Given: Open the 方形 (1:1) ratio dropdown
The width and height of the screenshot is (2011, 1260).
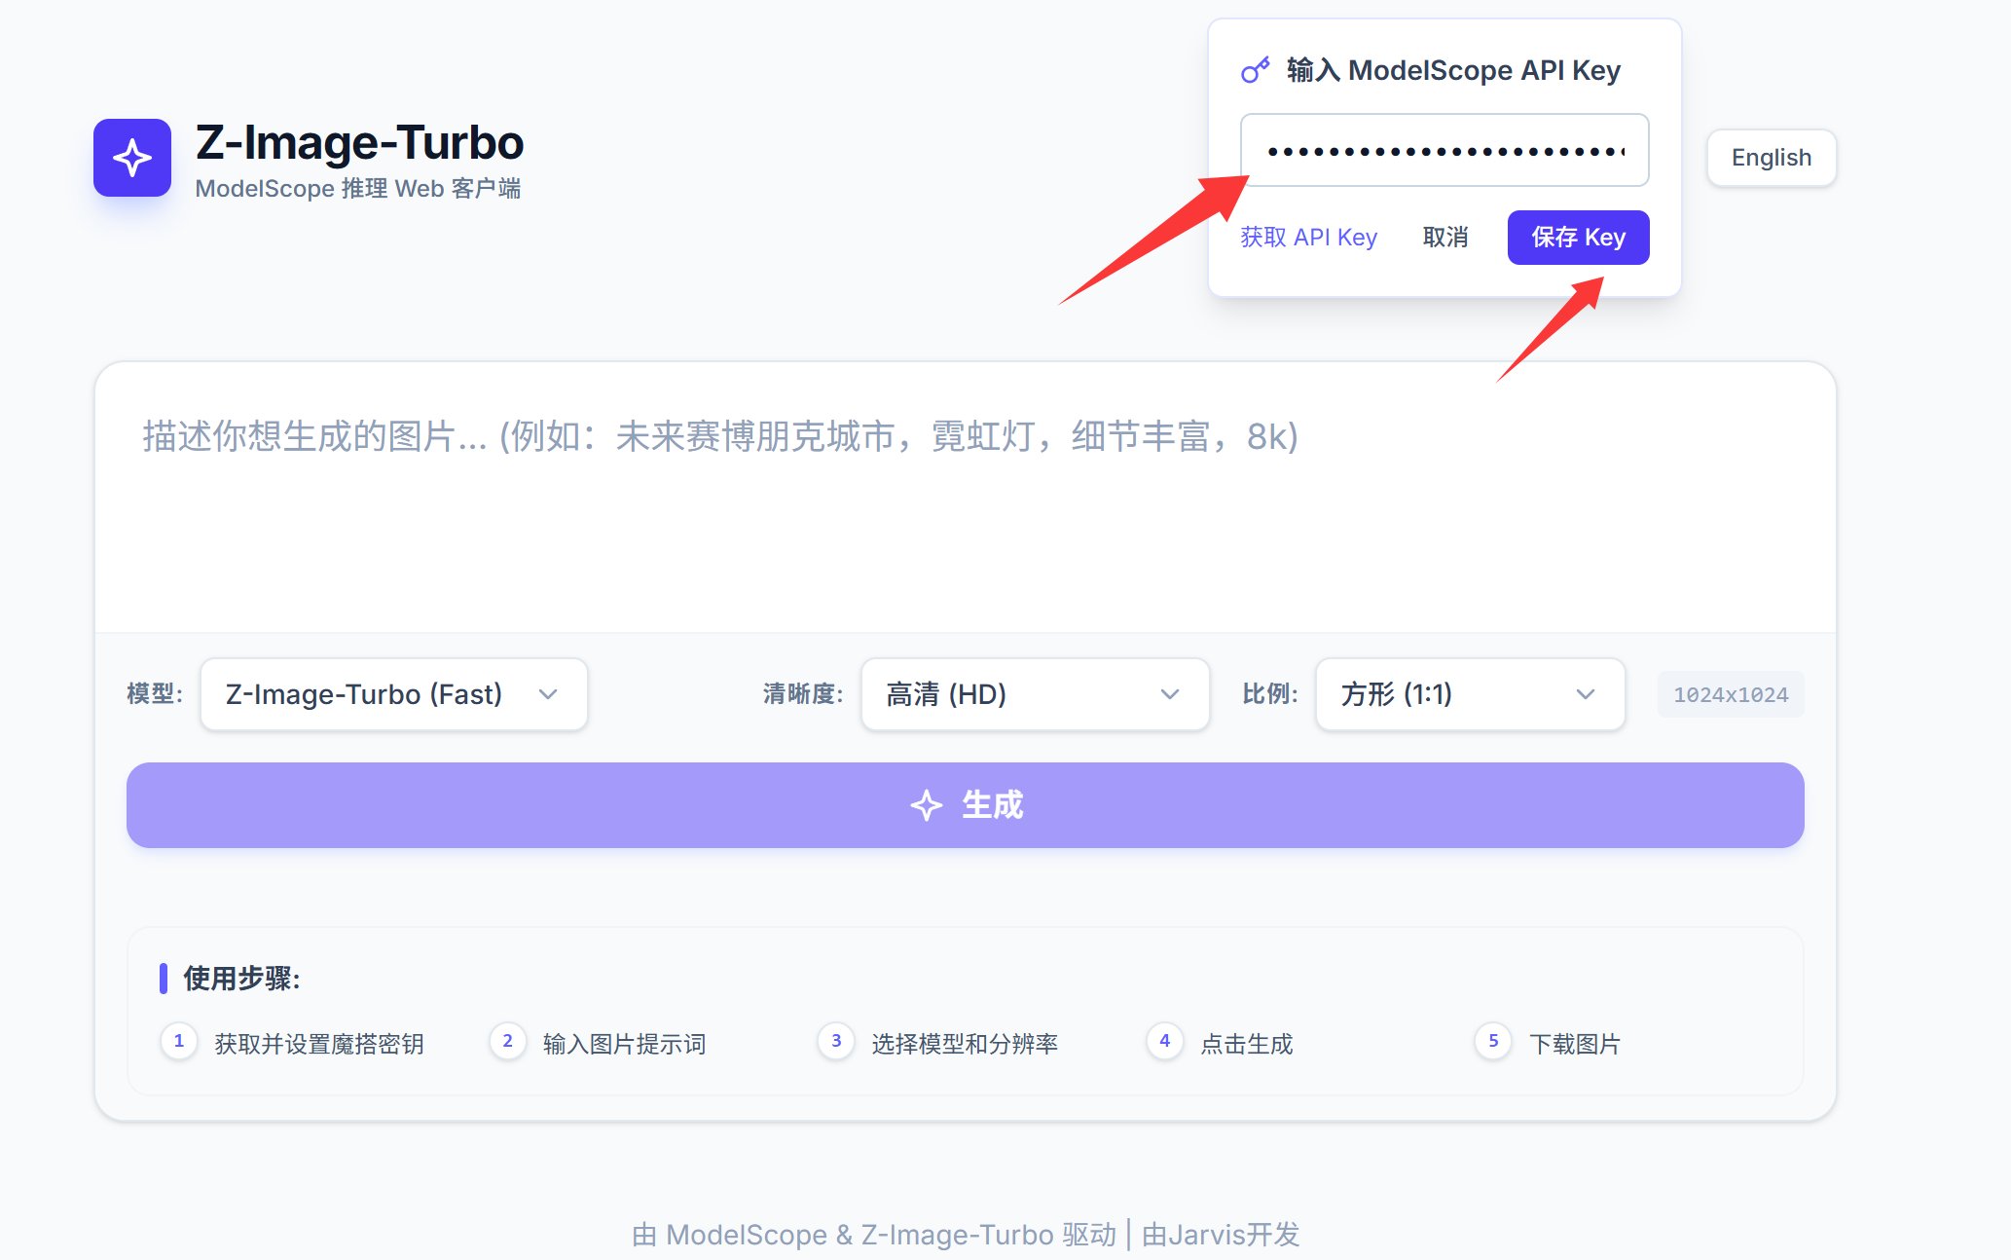Looking at the screenshot, I should (x=1469, y=694).
